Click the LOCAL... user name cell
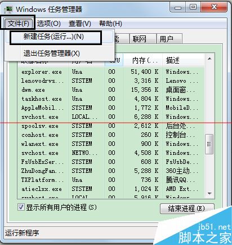This screenshot has height=245, width=232. click(x=84, y=117)
